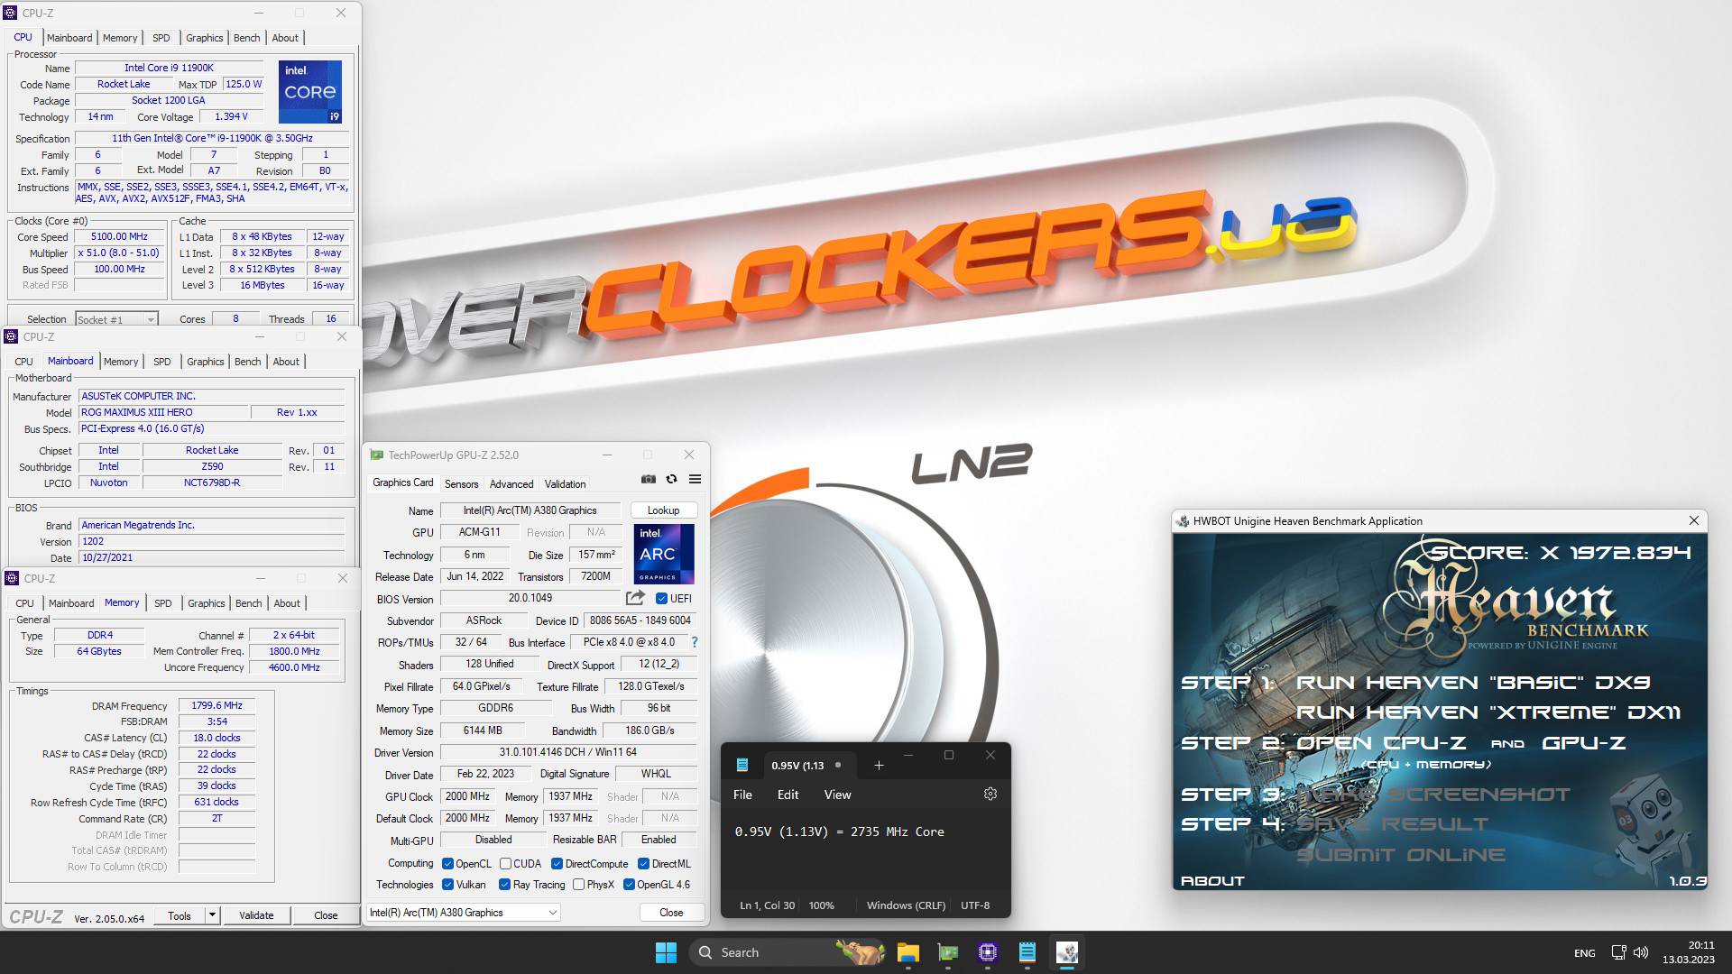Open the SPD tab in the Memory CPU-Z window
Screen dimensions: 1732x974
pyautogui.click(x=162, y=603)
